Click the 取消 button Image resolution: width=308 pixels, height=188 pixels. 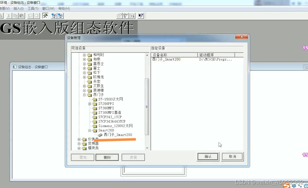232,157
